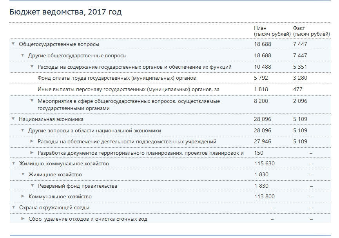Click plan value 115 630
This screenshot has width=339, height=238.
point(265,163)
